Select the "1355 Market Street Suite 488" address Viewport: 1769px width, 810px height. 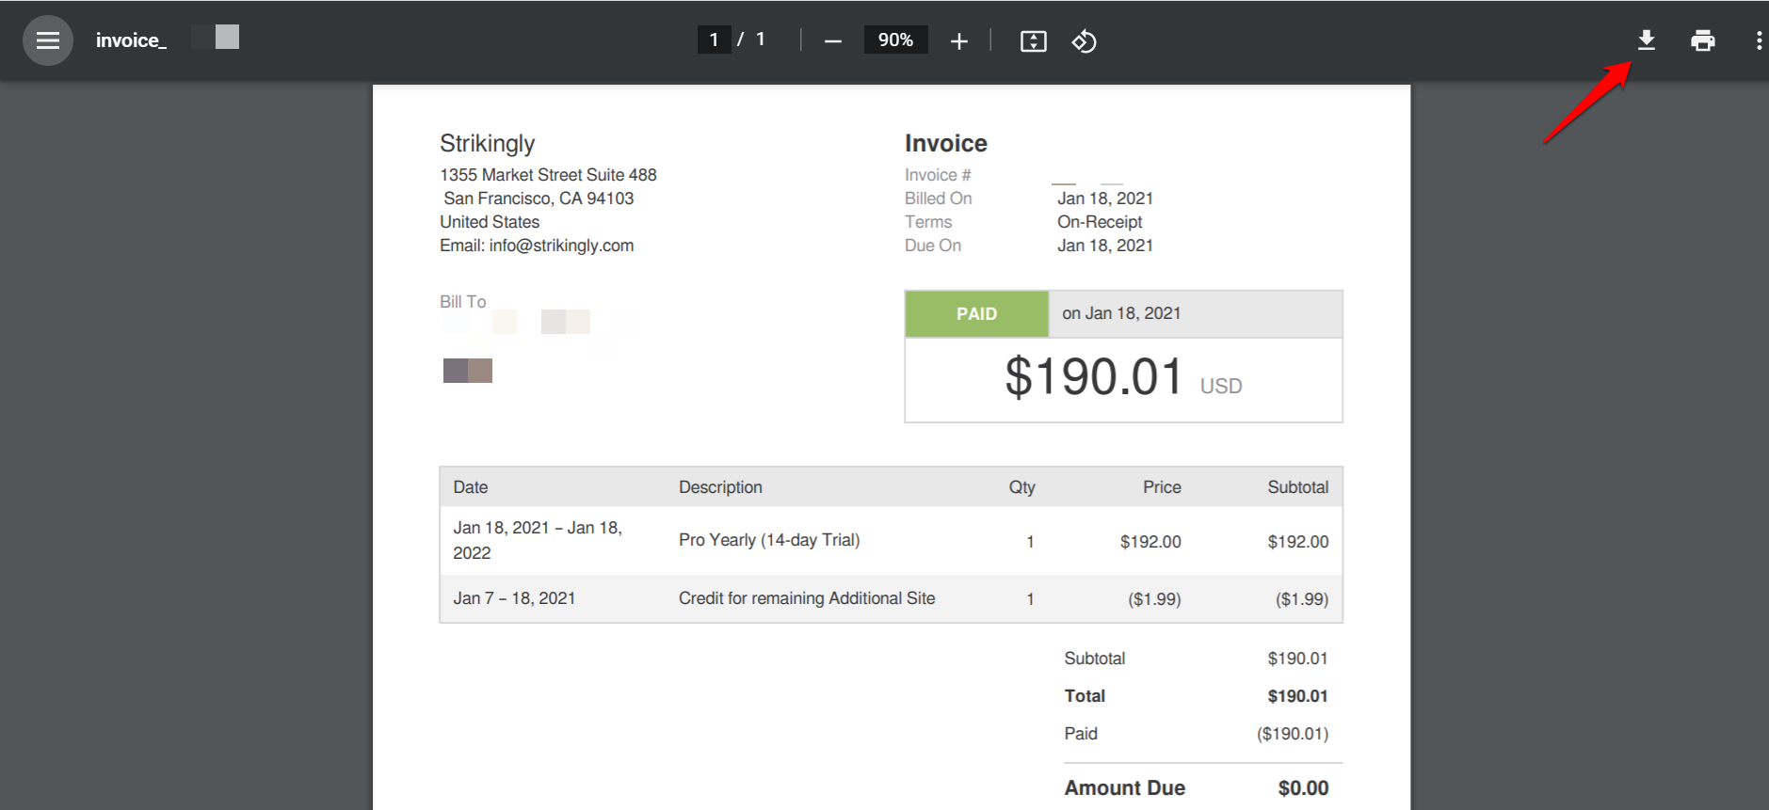click(x=548, y=175)
